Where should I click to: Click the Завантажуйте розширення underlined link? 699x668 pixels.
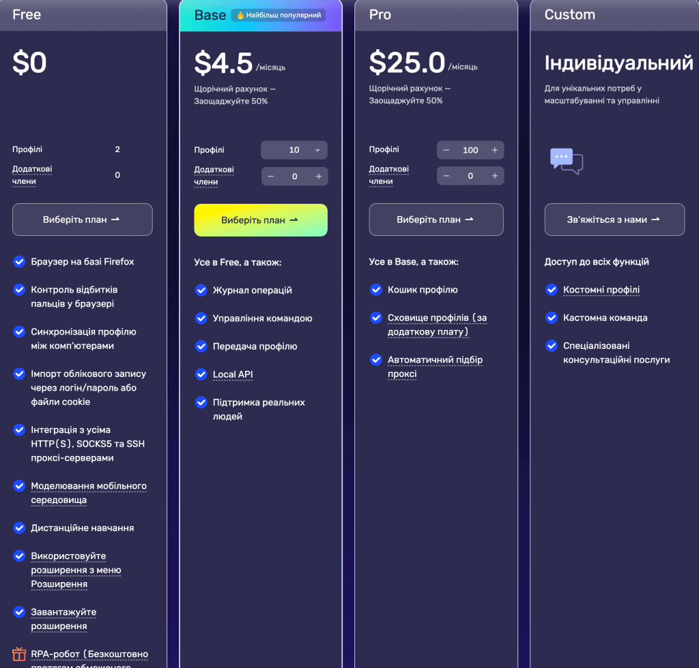[63, 619]
